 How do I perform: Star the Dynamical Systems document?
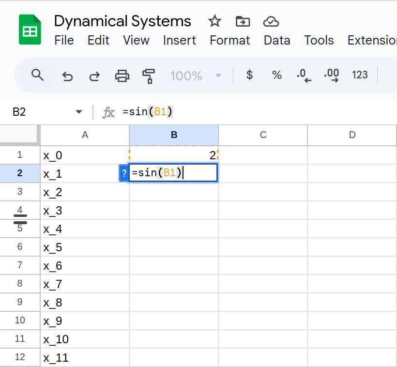click(214, 21)
